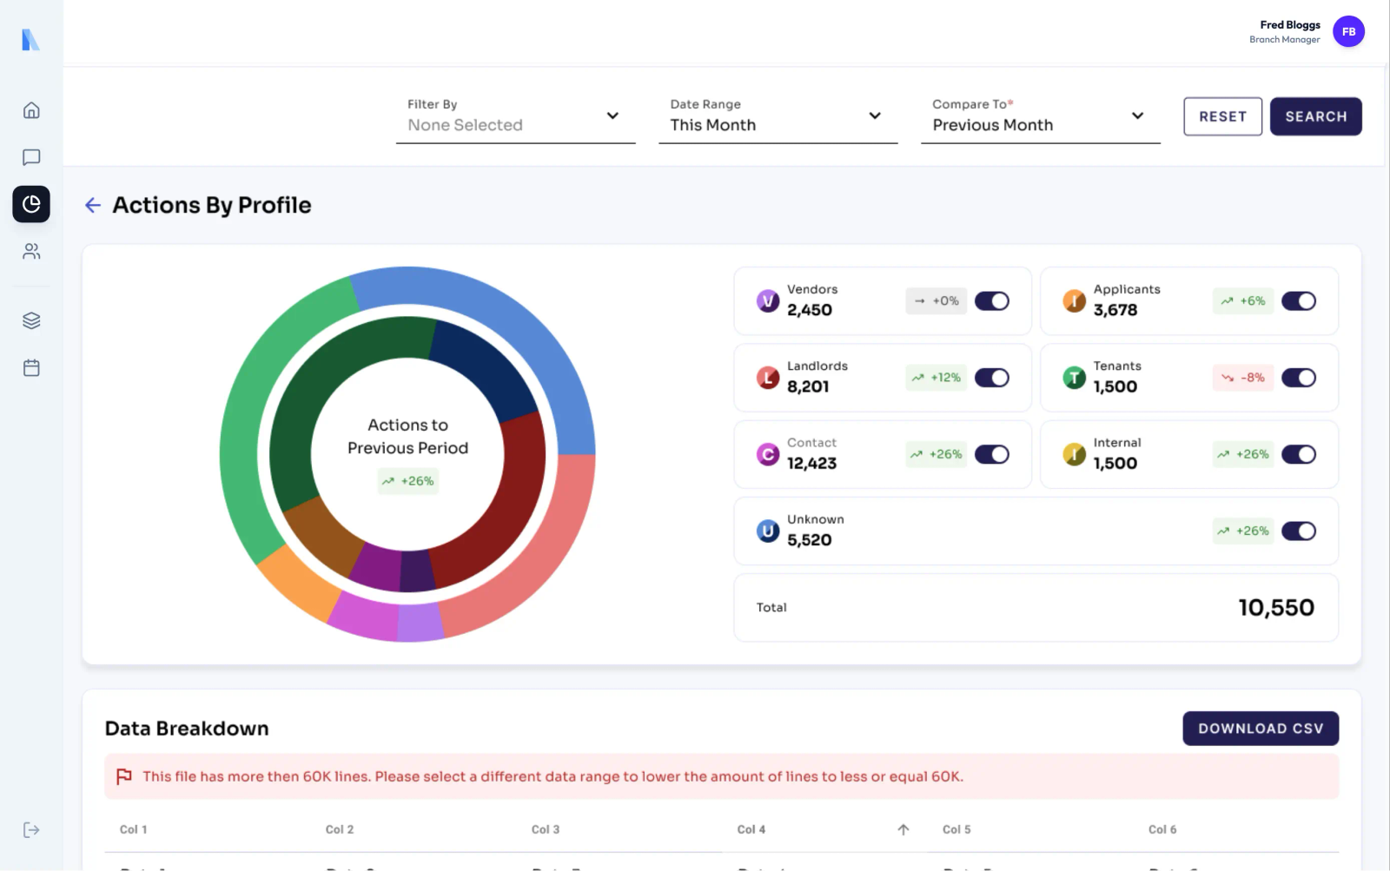Expand the Compare To dropdown
Screen dimensions: 1390x871
click(1041, 117)
